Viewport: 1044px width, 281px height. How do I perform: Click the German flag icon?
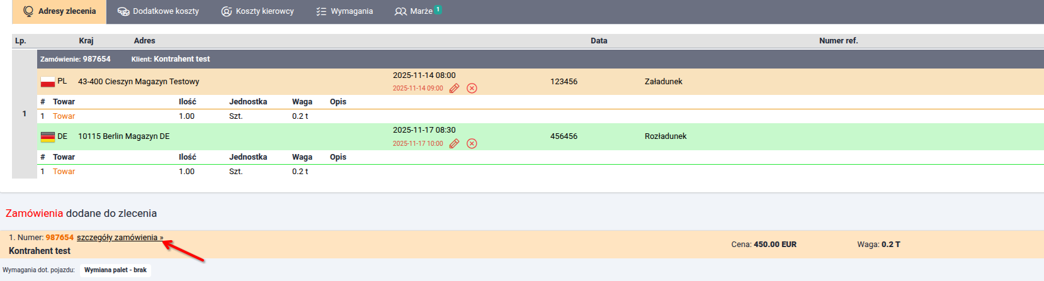[48, 136]
